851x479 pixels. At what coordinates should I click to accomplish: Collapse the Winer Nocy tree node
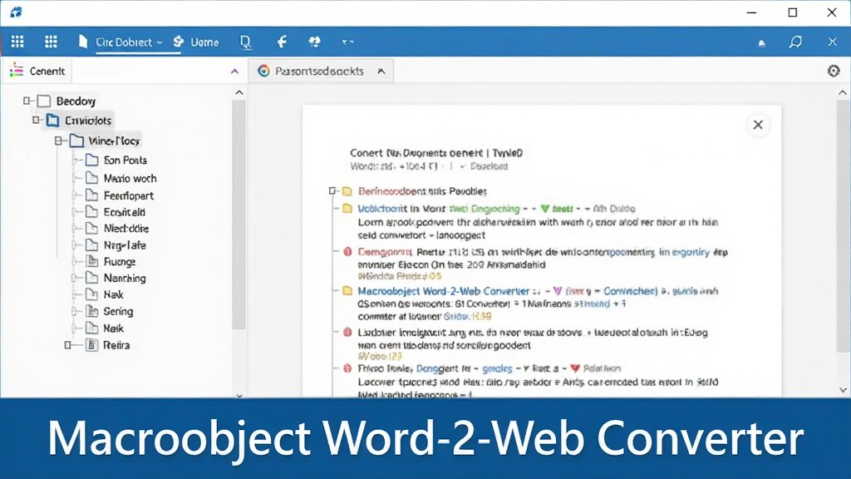pyautogui.click(x=59, y=141)
